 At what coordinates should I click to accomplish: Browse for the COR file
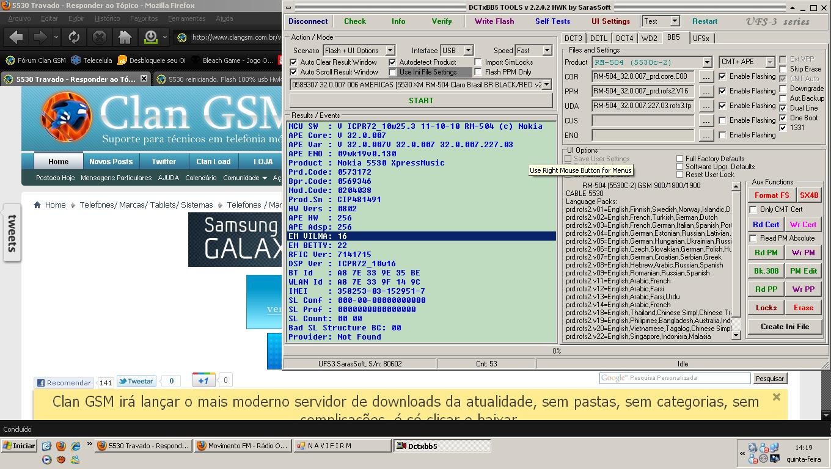(706, 77)
